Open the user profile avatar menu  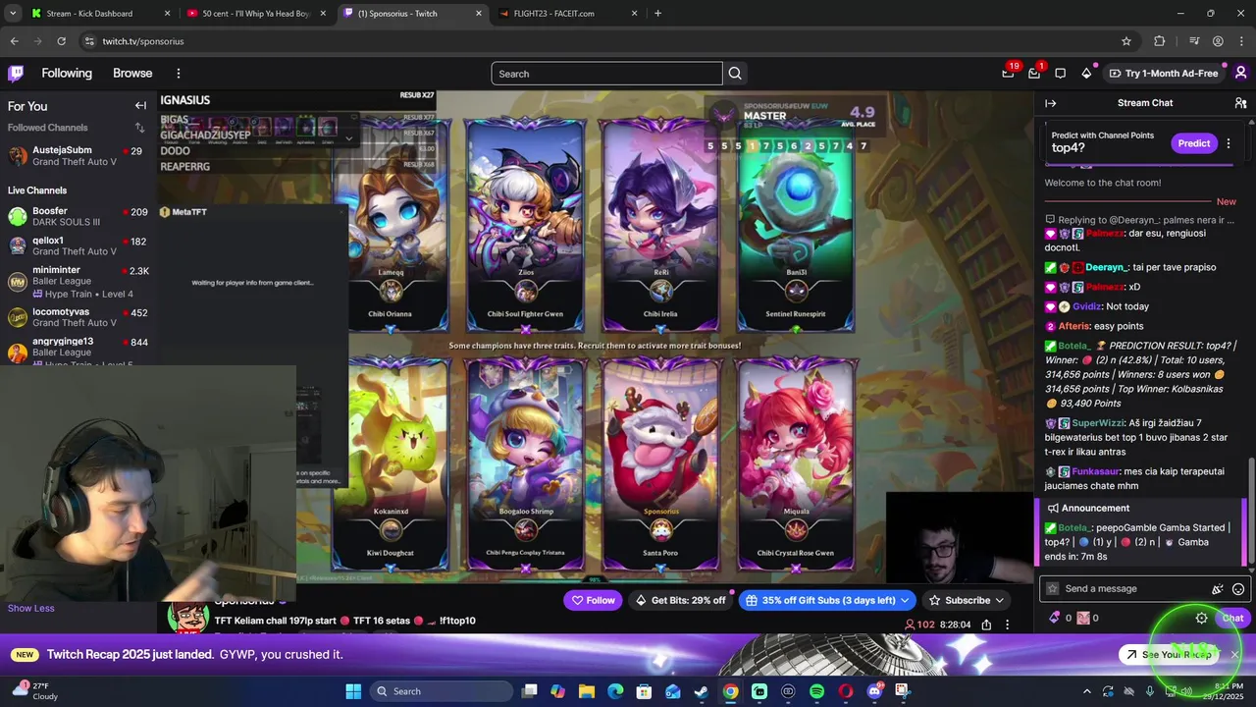click(x=1240, y=74)
